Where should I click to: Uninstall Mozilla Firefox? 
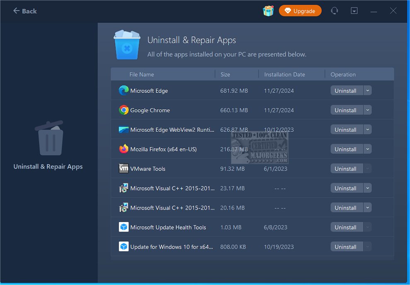[x=347, y=149]
